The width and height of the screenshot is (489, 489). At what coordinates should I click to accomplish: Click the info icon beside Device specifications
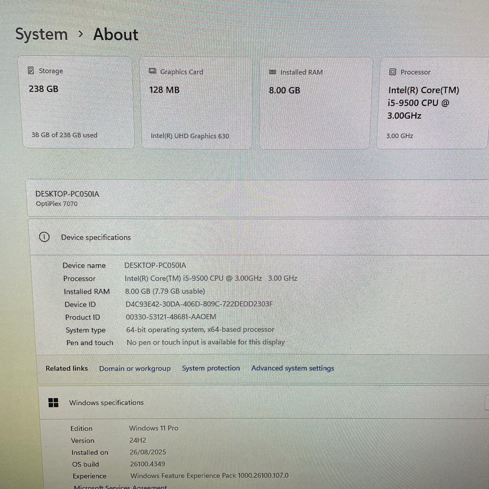(x=44, y=237)
